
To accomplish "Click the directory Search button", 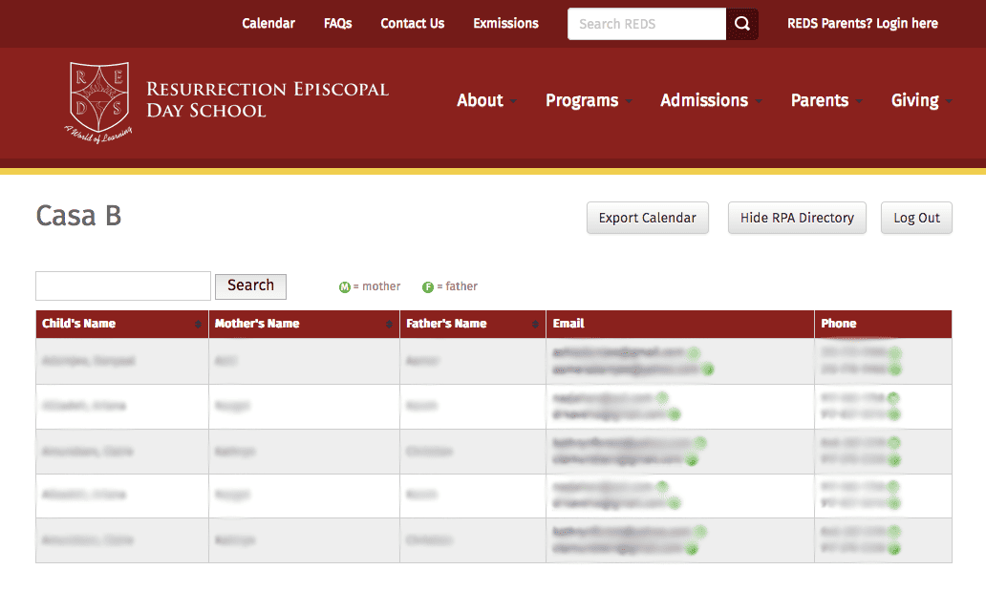I will point(250,286).
